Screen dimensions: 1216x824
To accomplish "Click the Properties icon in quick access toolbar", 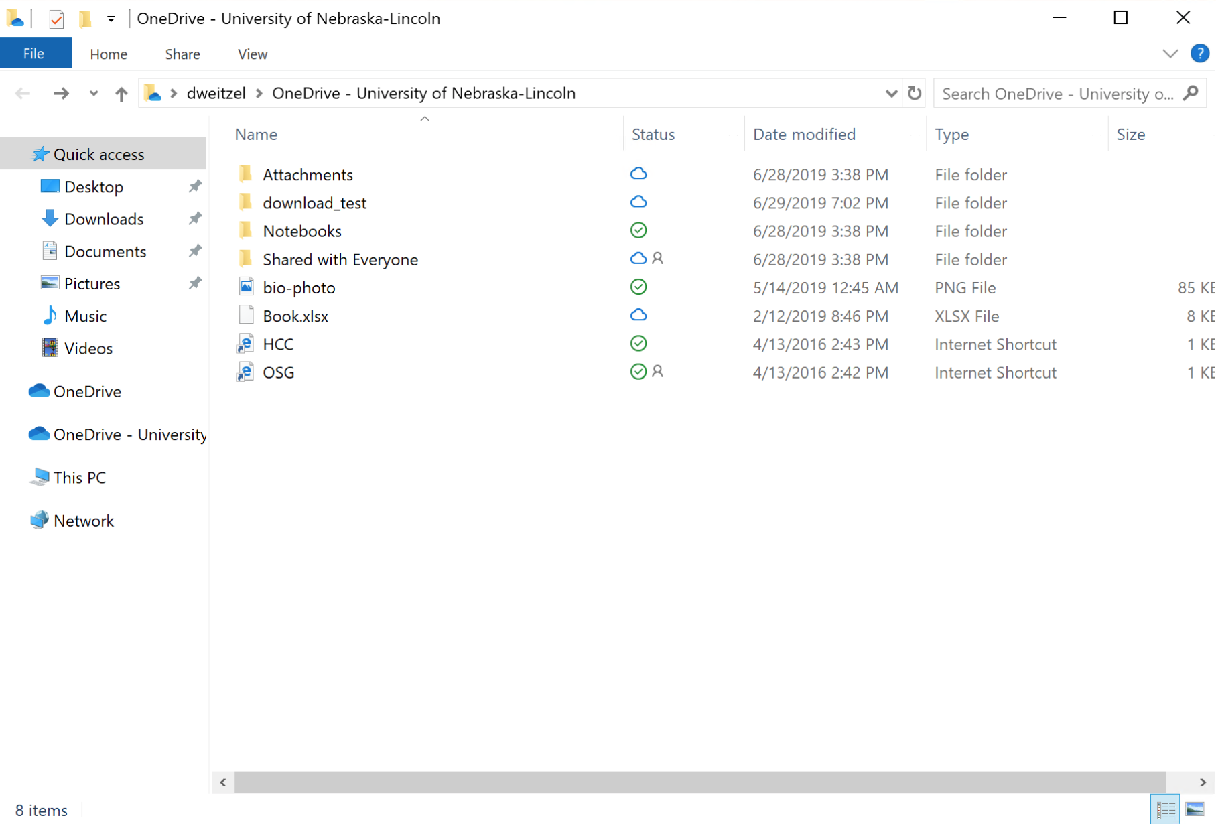I will coord(56,19).
